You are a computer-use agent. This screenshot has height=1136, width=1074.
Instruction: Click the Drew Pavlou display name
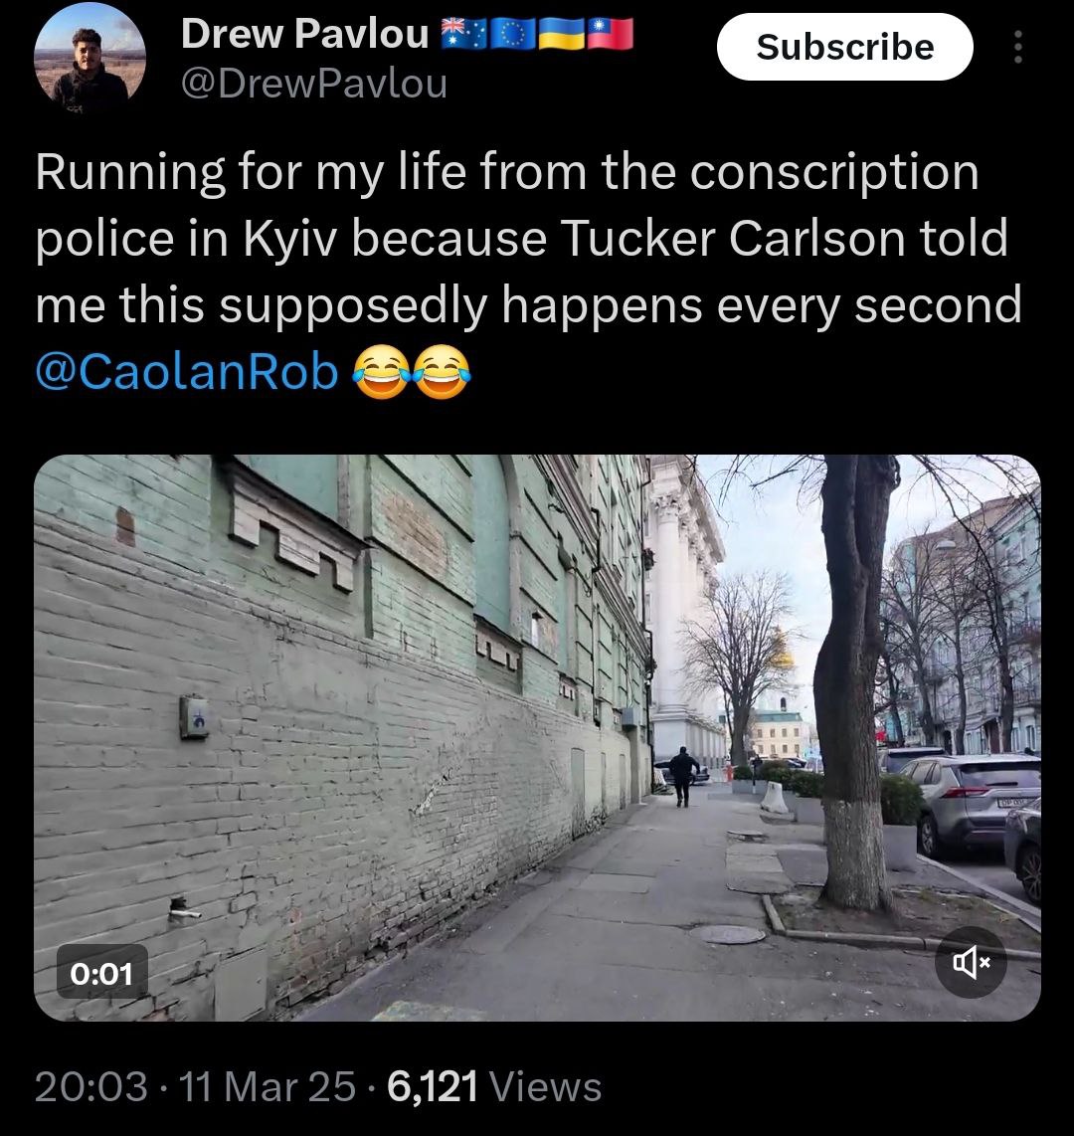point(305,37)
